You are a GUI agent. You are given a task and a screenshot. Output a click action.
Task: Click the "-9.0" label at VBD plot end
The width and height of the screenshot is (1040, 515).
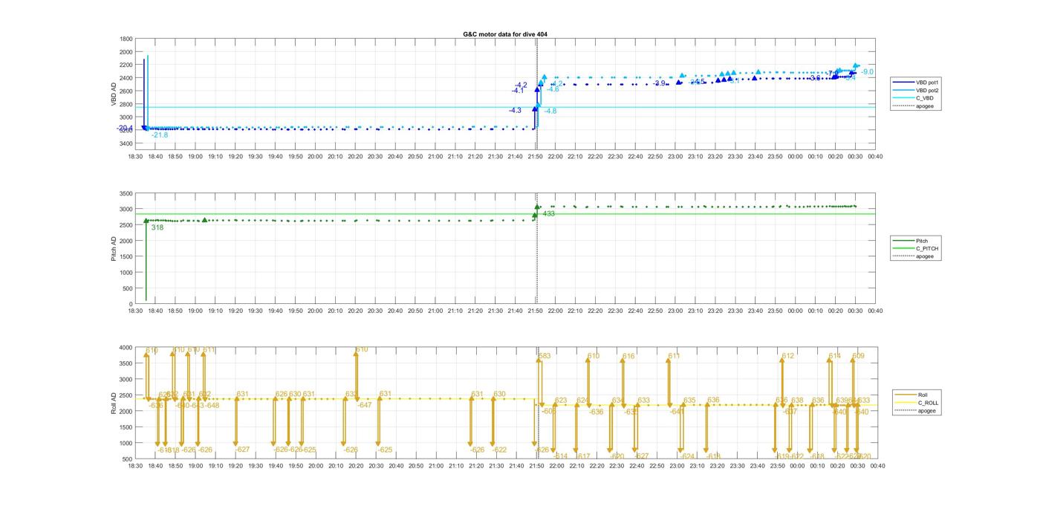[867, 72]
